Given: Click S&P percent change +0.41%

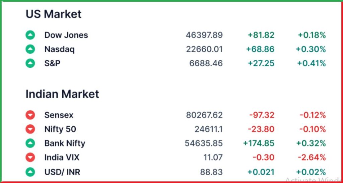Looking at the screenshot, I should click(312, 63).
